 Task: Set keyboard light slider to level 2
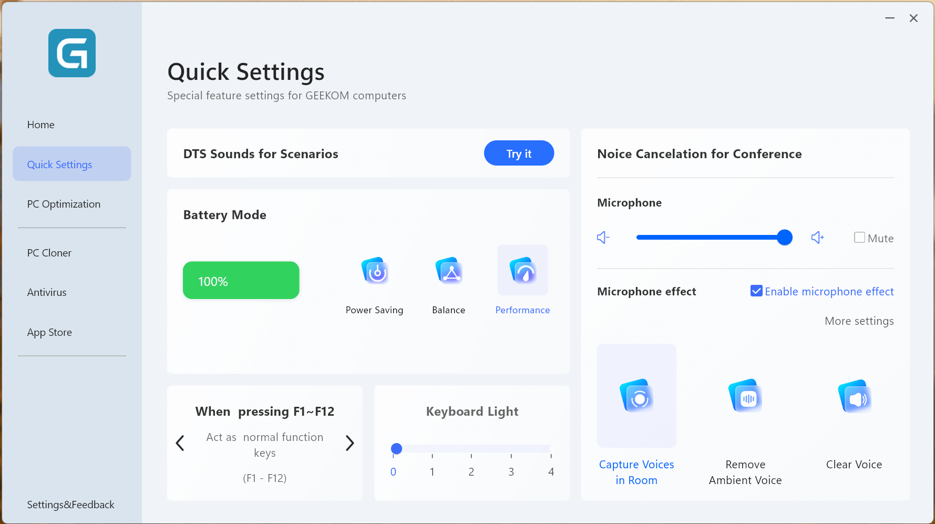(471, 449)
